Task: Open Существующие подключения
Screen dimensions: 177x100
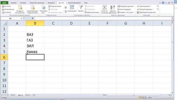Action: 32,9
